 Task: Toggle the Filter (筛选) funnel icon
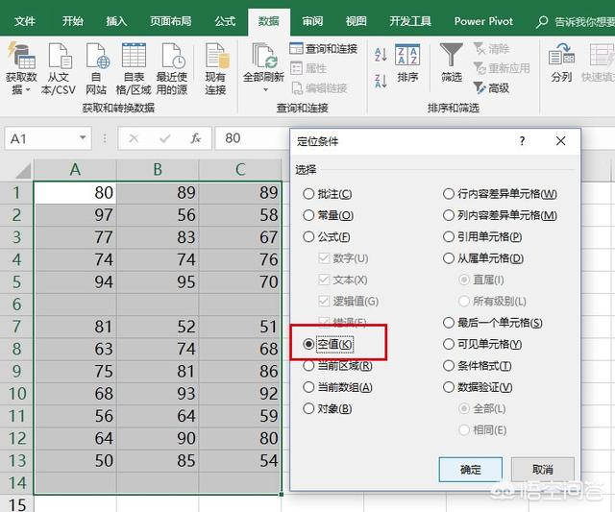451,55
